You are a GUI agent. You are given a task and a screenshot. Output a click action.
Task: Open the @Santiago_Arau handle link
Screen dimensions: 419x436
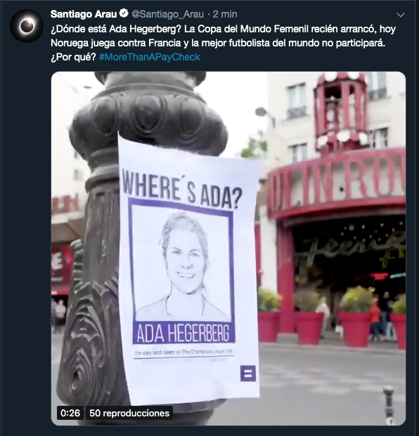tap(167, 14)
